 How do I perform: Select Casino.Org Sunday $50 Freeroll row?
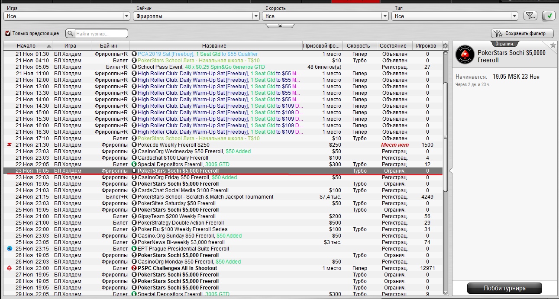pyautogui.click(x=223, y=236)
